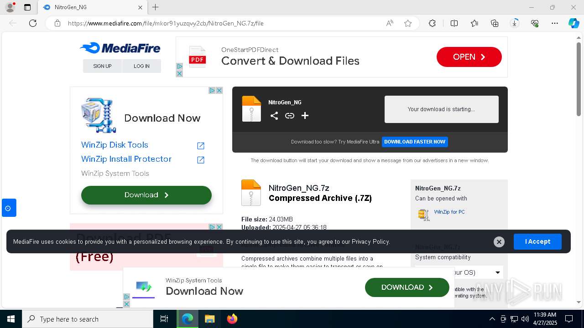Copy link icon for NitroGen_NG
Screen dimensions: 584x328
290,116
